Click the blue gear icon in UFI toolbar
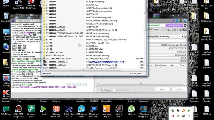The height and width of the screenshot is (120, 214). pyautogui.click(x=185, y=21)
